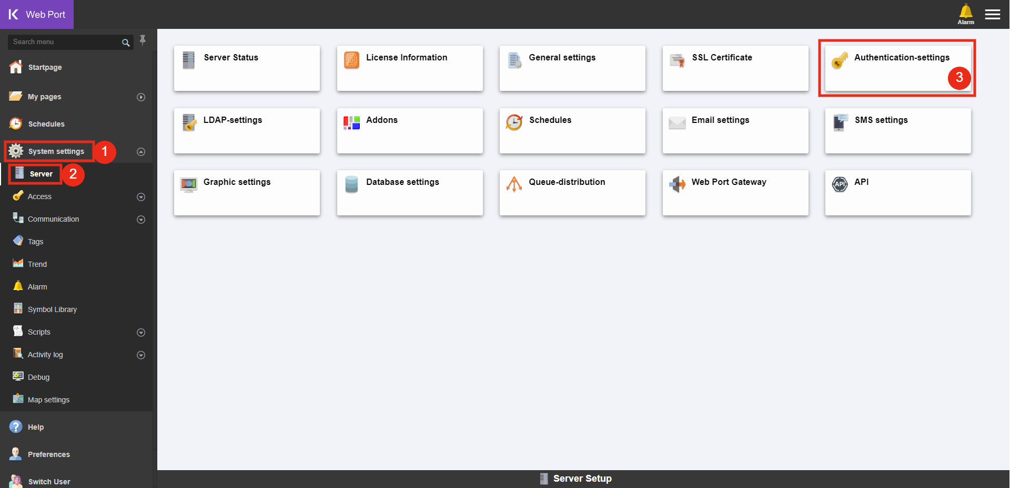Open the Database settings tile
This screenshot has height=488, width=1010.
coord(410,193)
